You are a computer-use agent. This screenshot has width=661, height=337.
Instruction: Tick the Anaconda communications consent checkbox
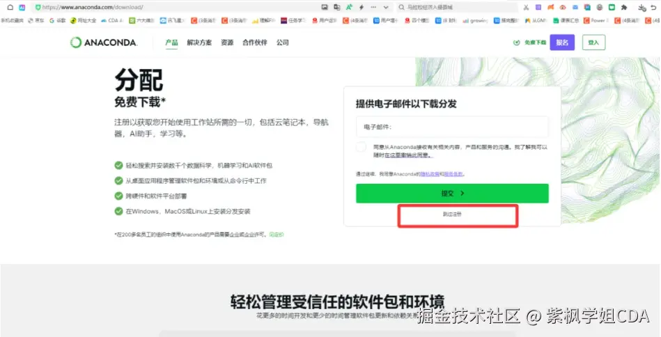pyautogui.click(x=361, y=148)
